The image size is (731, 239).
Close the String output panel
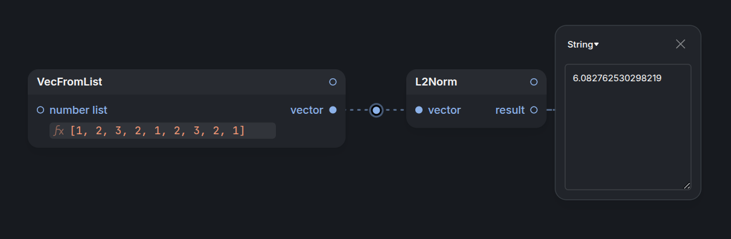680,44
